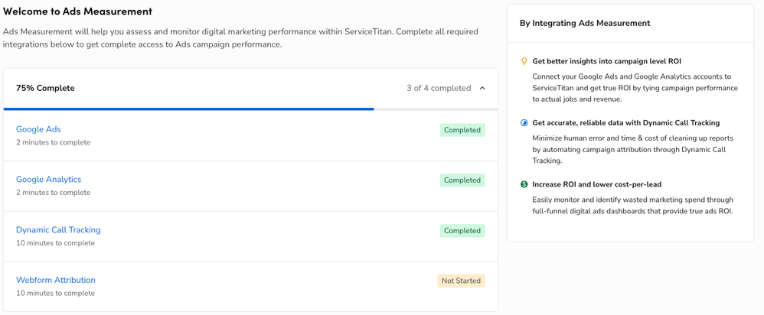This screenshot has height=315, width=764.
Task: Open the Google Analytics integration
Action: [48, 180]
